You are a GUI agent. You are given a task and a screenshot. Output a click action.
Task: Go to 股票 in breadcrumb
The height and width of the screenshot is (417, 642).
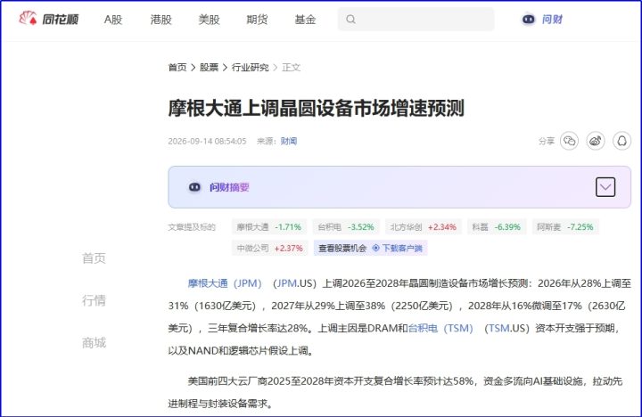click(209, 67)
